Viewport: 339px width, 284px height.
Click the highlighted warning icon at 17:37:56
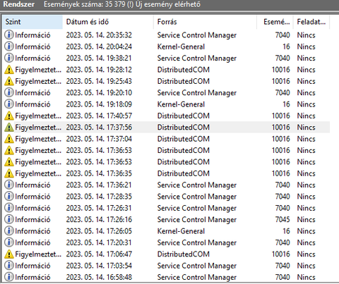[9, 128]
